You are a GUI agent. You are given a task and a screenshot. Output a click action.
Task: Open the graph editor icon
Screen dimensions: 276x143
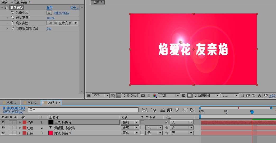[192, 110]
